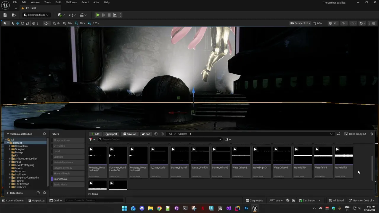Open the Fab marketplace button
379x213 pixels.
(146, 134)
